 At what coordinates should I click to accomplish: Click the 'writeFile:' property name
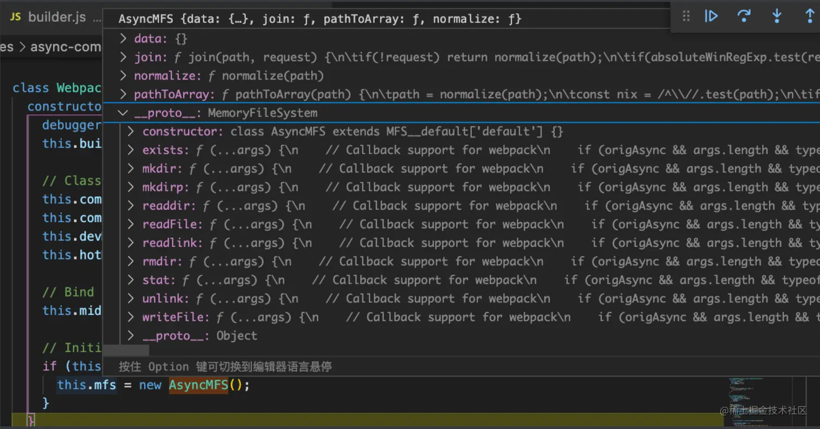(177, 317)
